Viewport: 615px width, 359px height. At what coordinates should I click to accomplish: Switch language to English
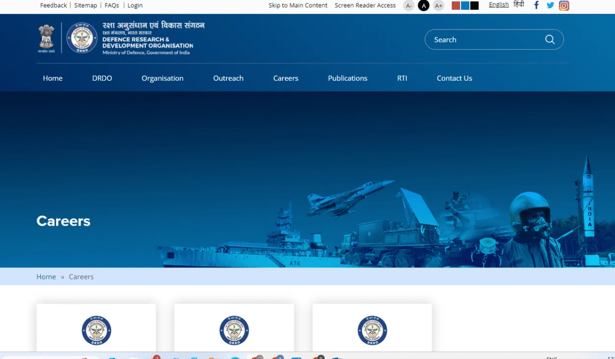click(x=499, y=4)
